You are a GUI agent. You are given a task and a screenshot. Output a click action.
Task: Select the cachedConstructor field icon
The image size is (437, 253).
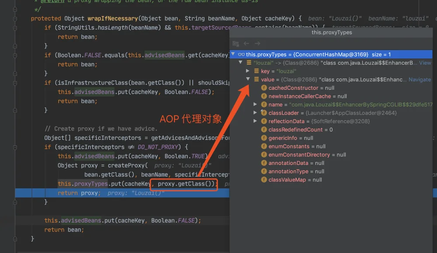264,88
